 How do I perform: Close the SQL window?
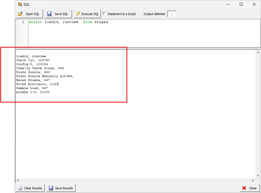(250, 188)
